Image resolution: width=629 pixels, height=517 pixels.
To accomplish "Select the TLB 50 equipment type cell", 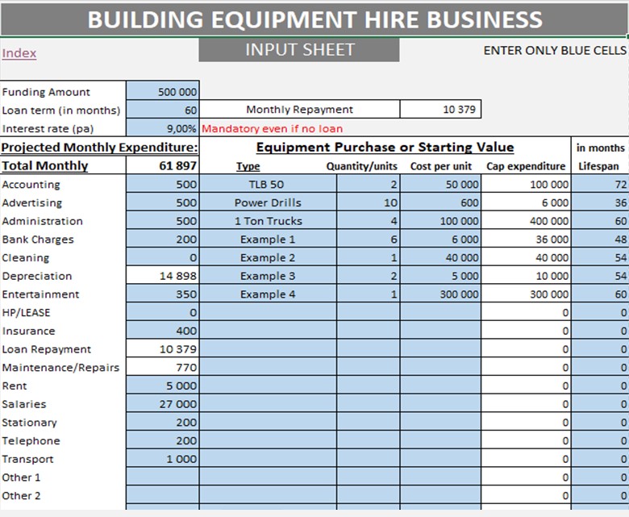I will point(268,184).
